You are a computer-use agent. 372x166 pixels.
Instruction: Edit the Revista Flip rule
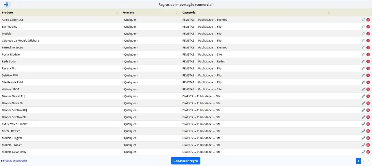tap(363, 68)
